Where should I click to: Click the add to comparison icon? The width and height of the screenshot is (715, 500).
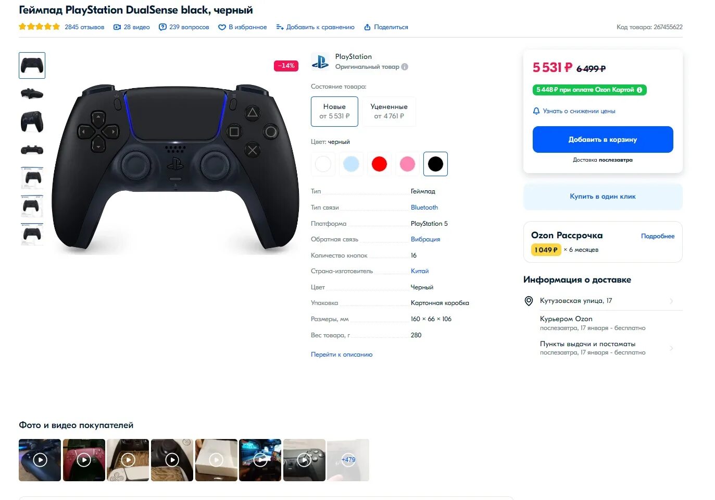tap(280, 27)
